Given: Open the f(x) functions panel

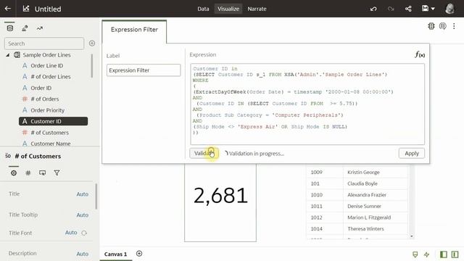Looking at the screenshot, I should click(420, 55).
